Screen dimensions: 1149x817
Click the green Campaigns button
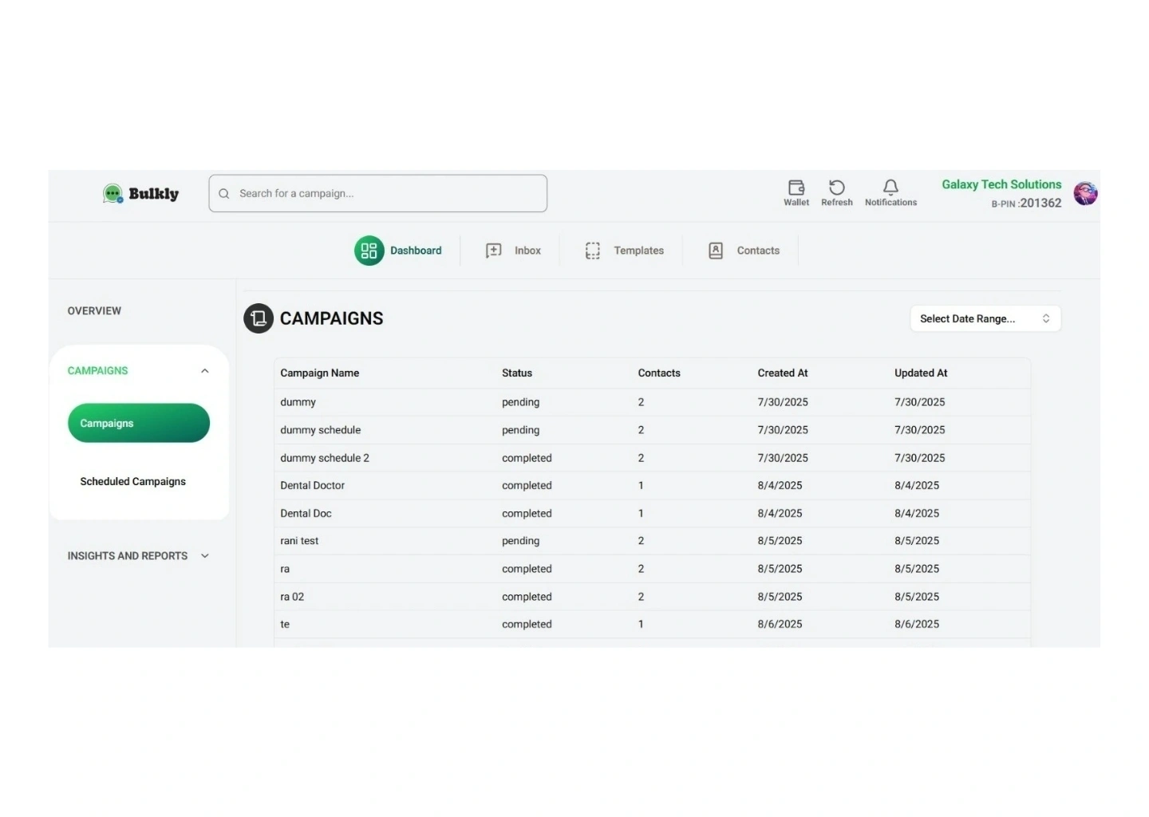139,423
